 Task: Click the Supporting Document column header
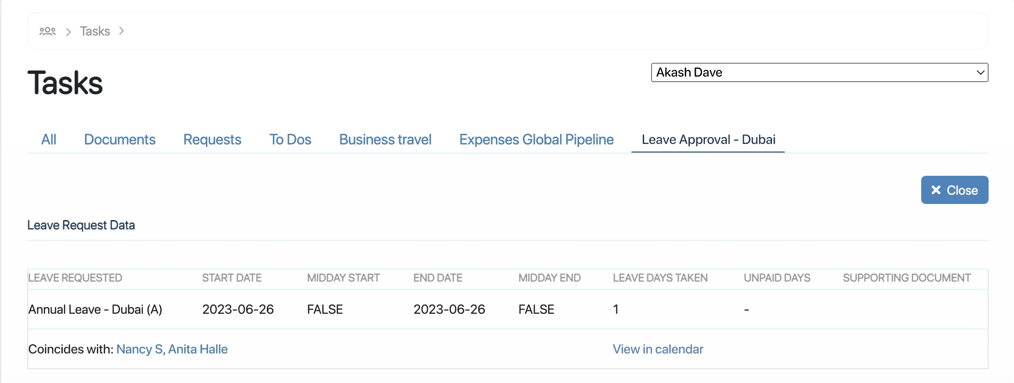(x=906, y=278)
